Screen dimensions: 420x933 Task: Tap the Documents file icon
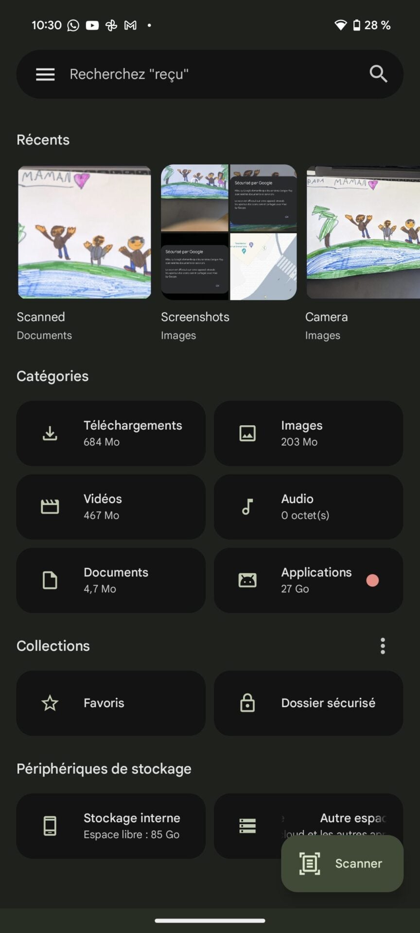(x=50, y=580)
